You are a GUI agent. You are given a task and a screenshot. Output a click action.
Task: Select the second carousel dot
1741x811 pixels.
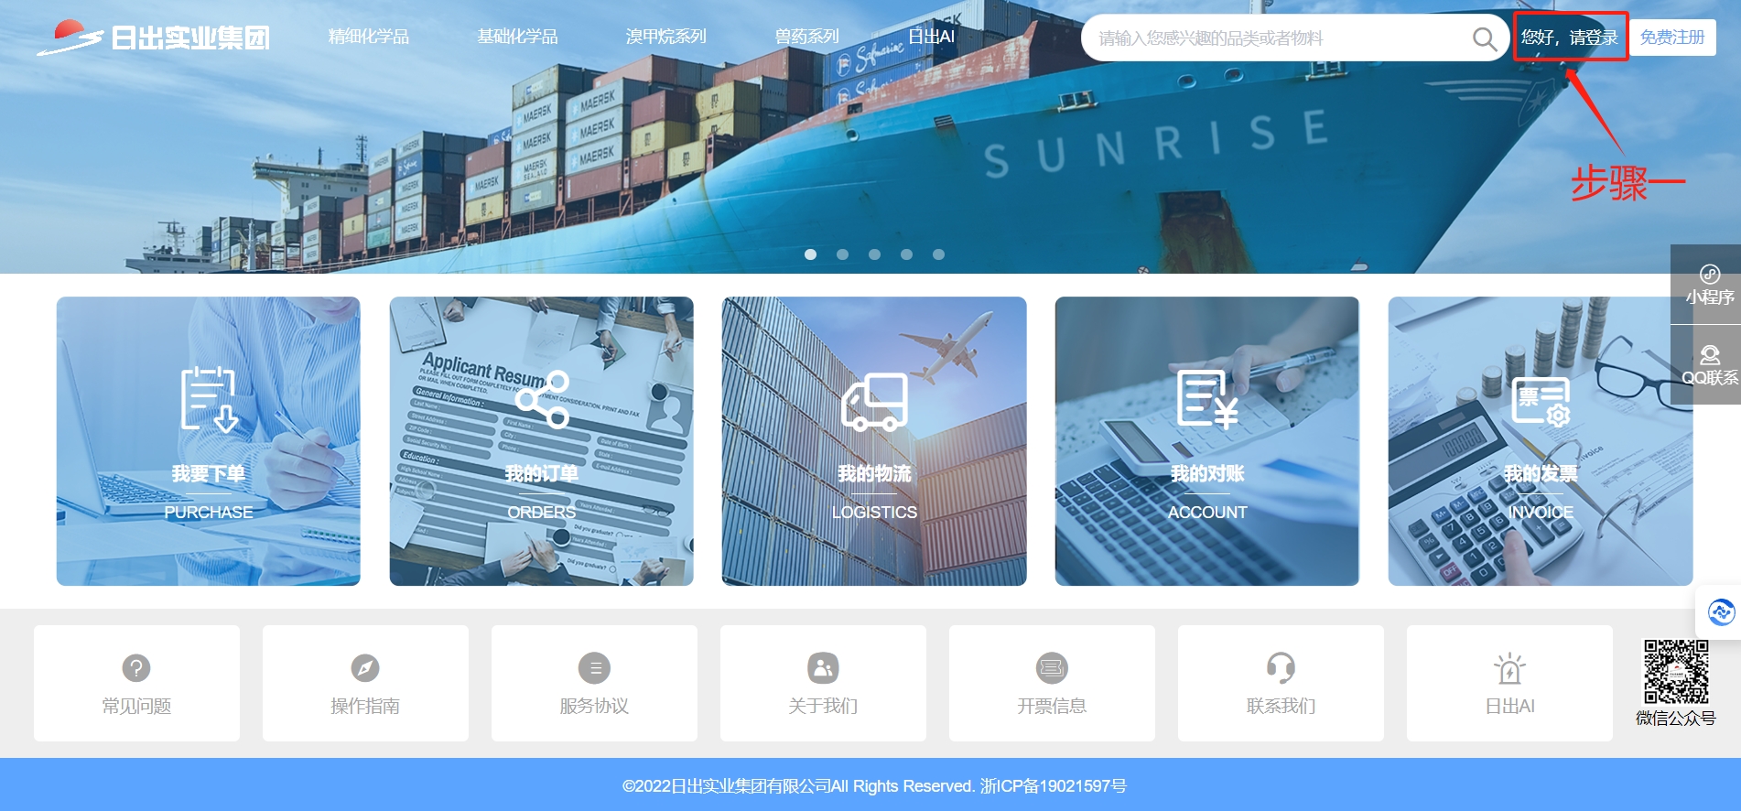click(x=842, y=254)
